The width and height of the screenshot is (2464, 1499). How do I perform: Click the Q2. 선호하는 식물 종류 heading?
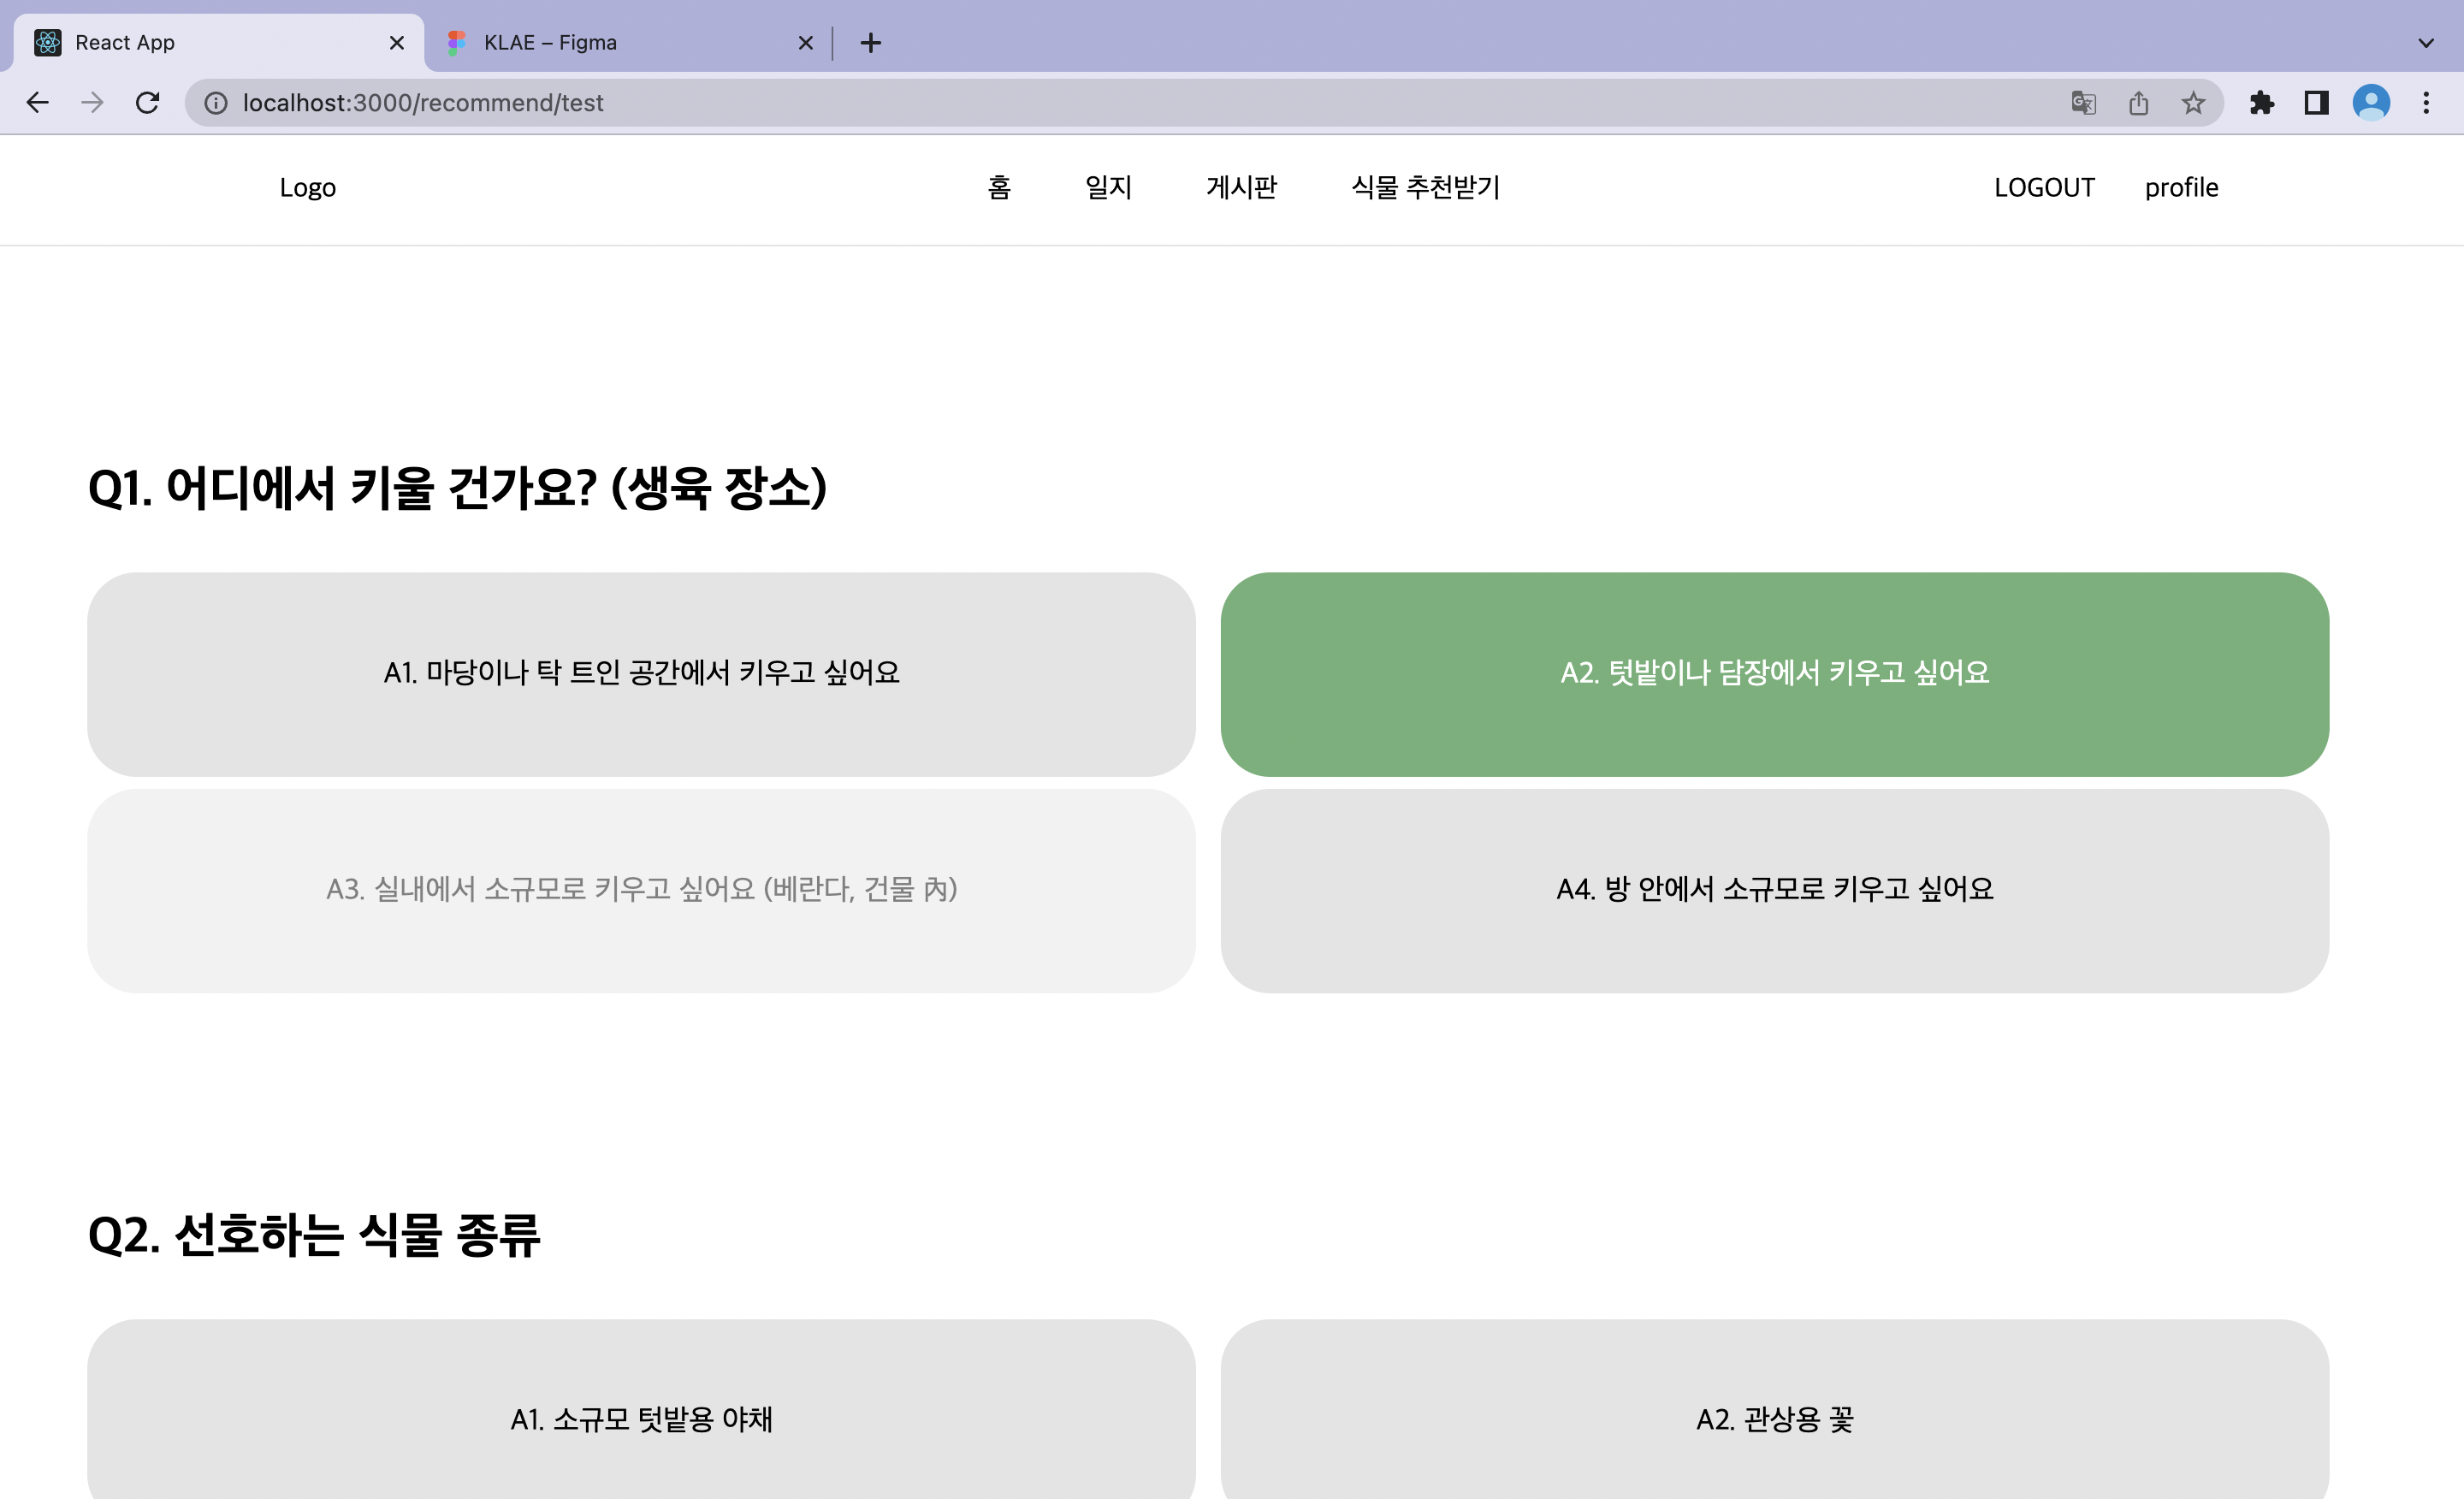(x=314, y=1235)
